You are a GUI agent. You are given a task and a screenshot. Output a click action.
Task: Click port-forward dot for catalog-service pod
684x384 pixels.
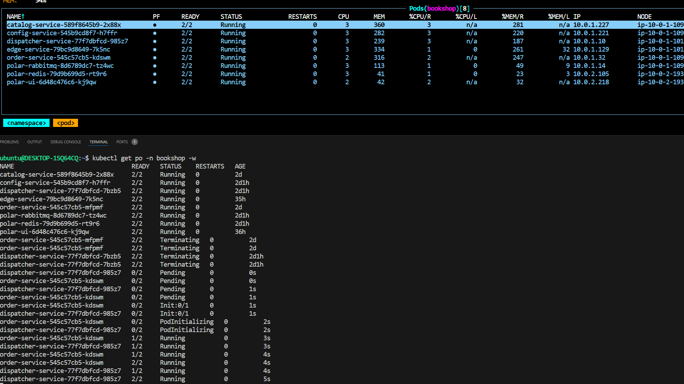tap(155, 25)
